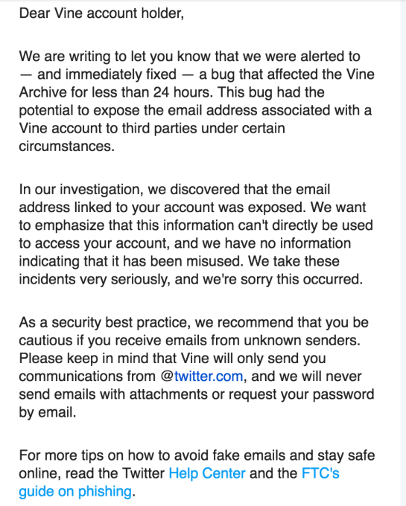This screenshot has height=506, width=406.
Task: Click the word 'emphasize' in second paragraph
Action: (x=69, y=225)
